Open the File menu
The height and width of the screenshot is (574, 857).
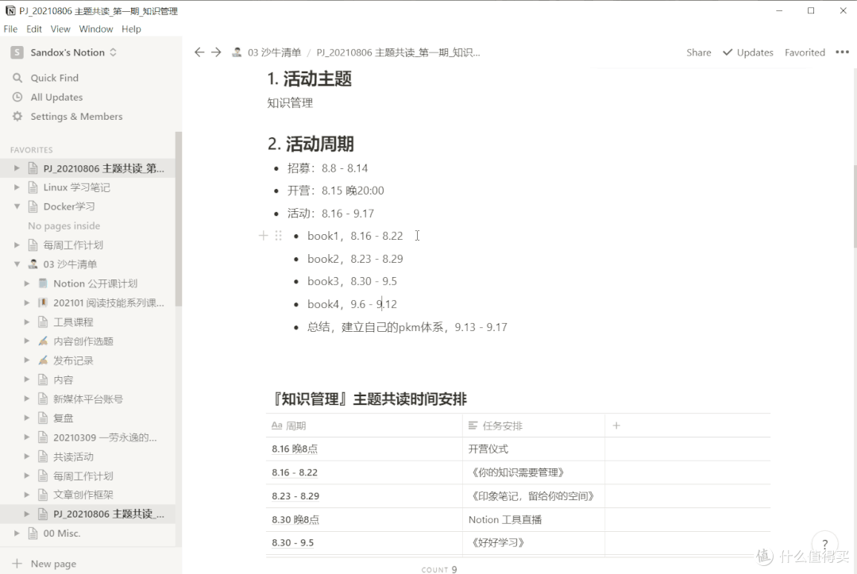tap(10, 29)
